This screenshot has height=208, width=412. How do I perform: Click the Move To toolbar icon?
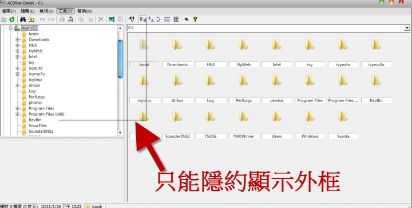coord(90,19)
